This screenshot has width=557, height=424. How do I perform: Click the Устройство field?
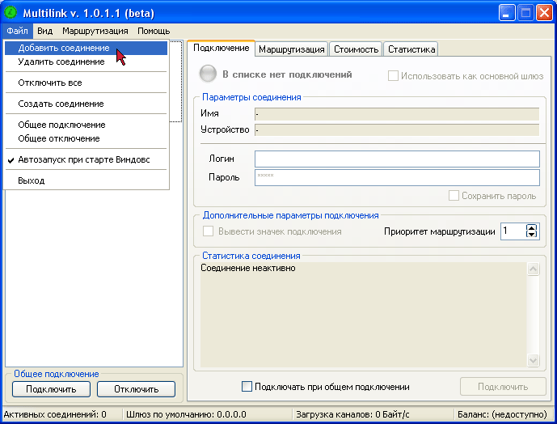click(397, 130)
